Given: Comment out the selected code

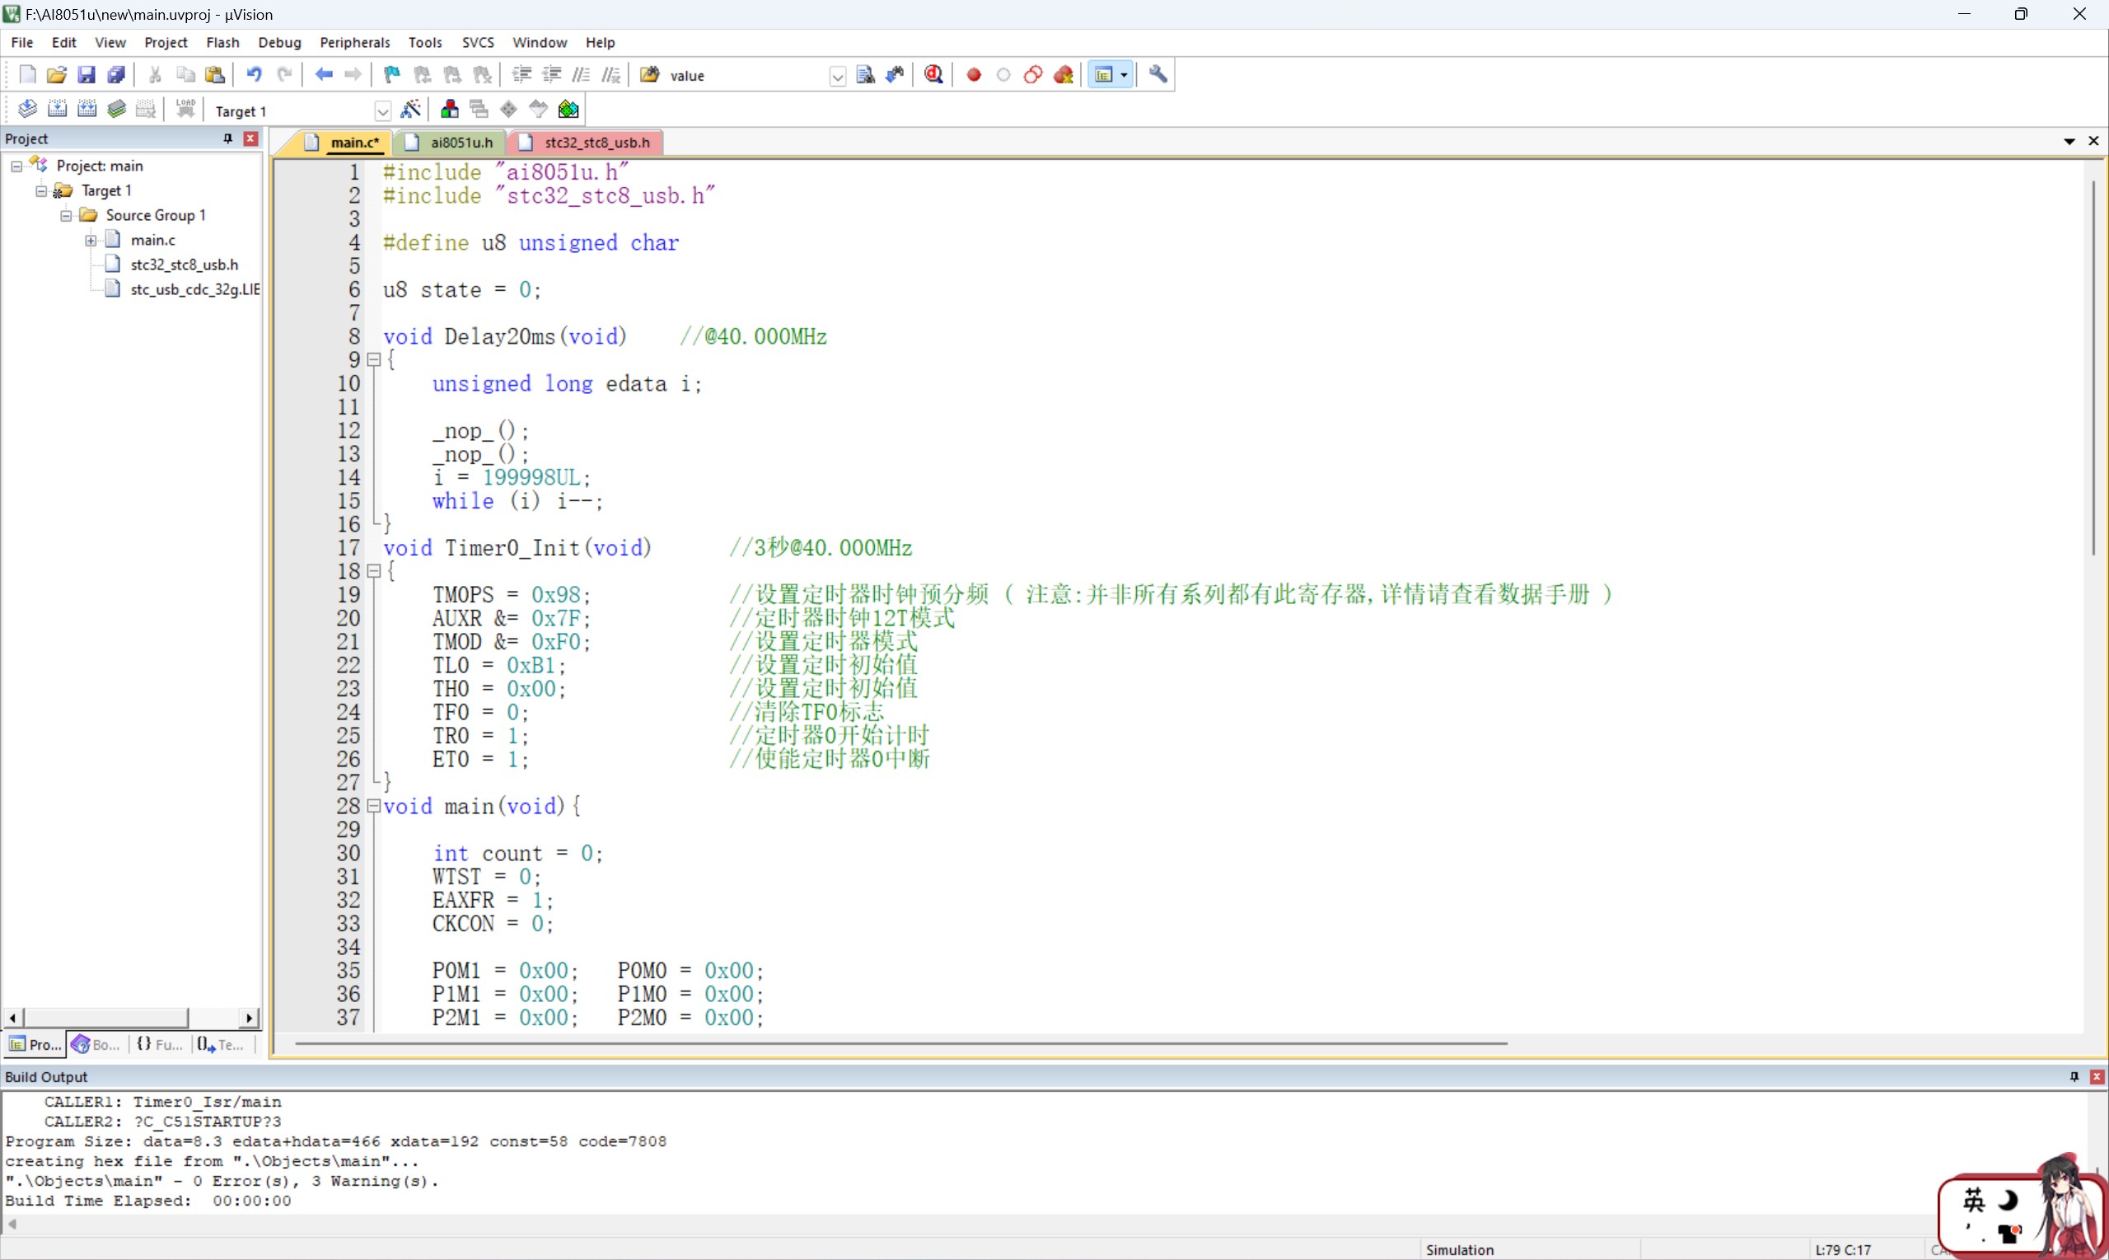Looking at the screenshot, I should (x=582, y=75).
